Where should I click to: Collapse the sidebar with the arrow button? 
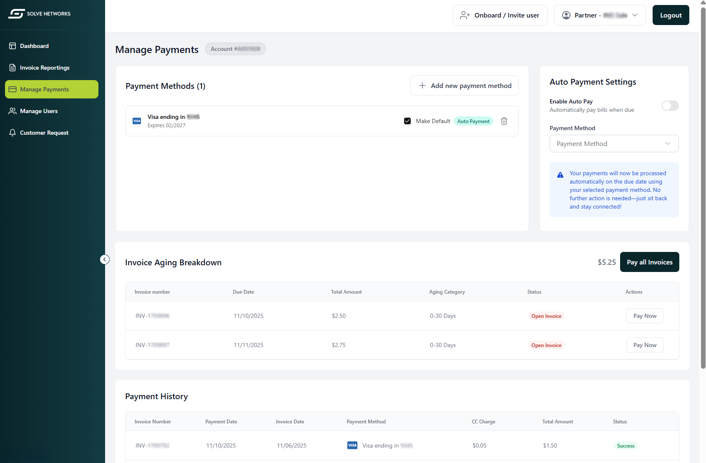coord(105,259)
